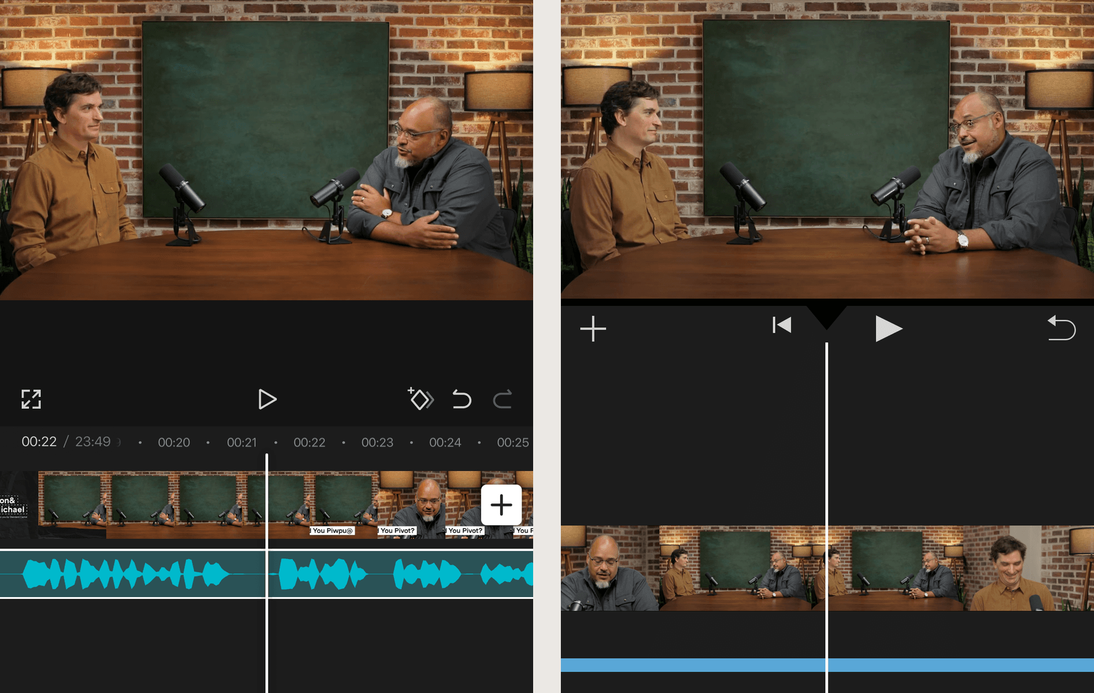Skip to beginning in the right editor
The height and width of the screenshot is (693, 1094).
[782, 325]
